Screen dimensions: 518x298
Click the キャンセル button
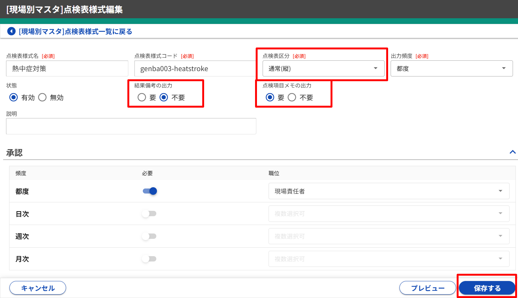38,288
